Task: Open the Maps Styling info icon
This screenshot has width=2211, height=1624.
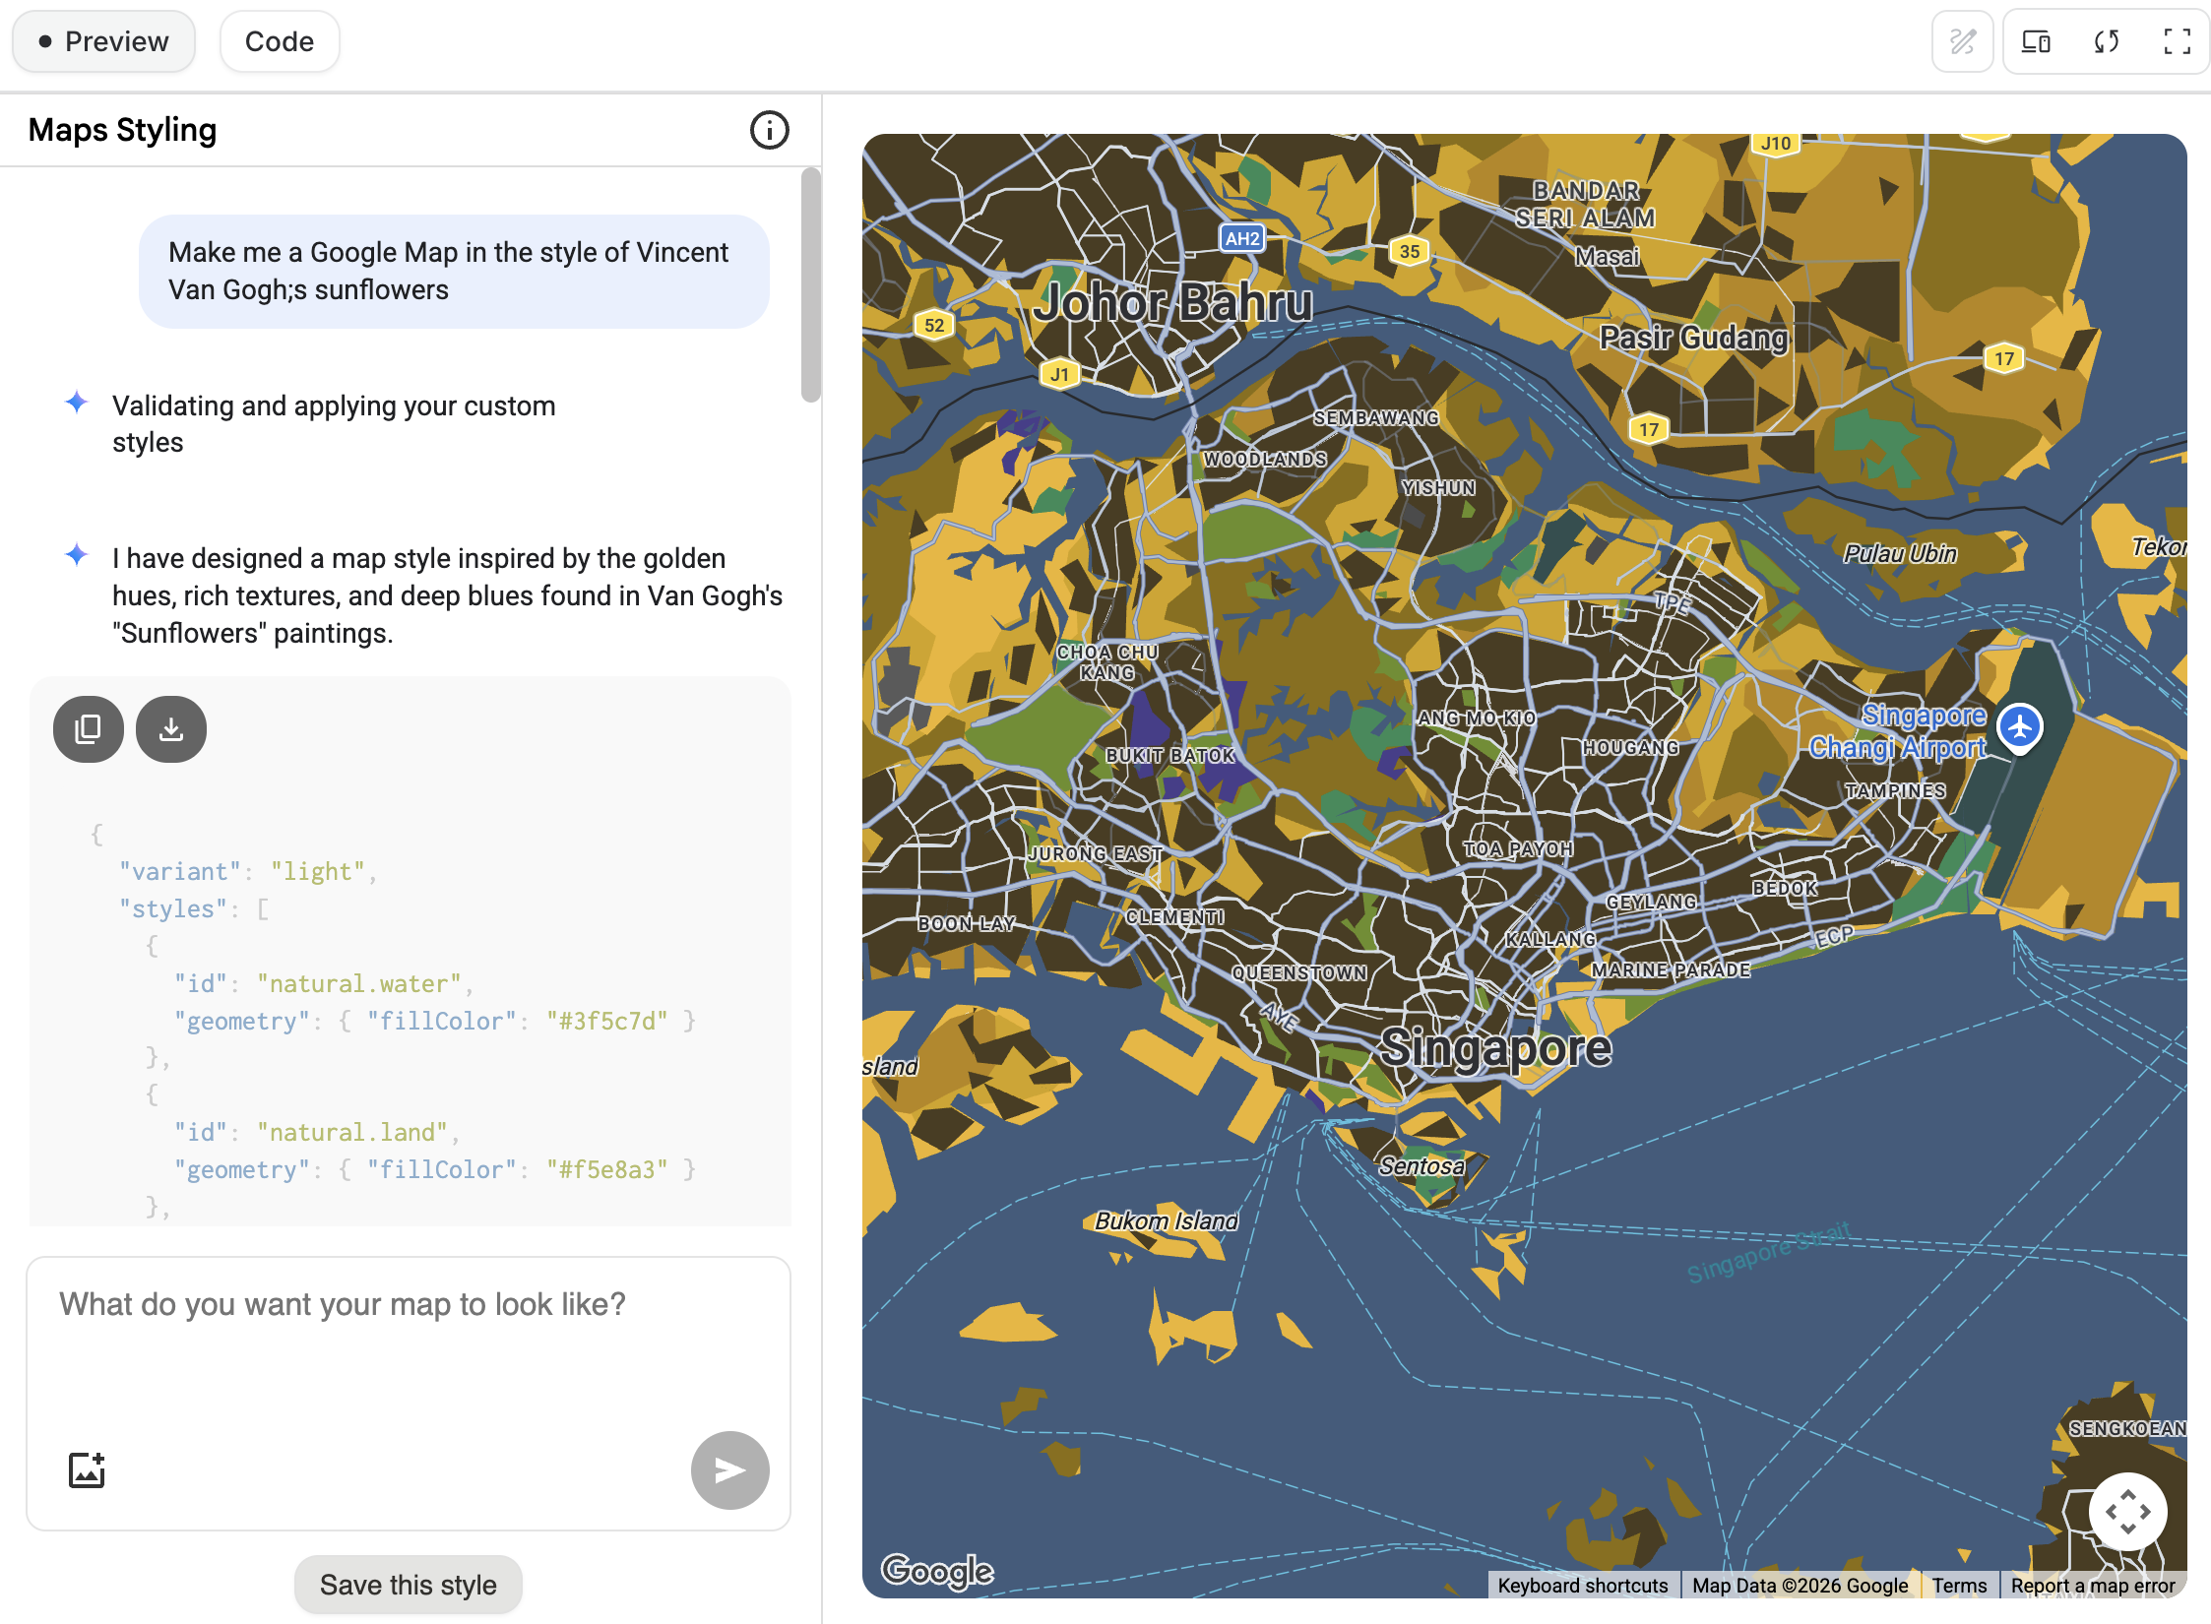Action: (x=769, y=130)
